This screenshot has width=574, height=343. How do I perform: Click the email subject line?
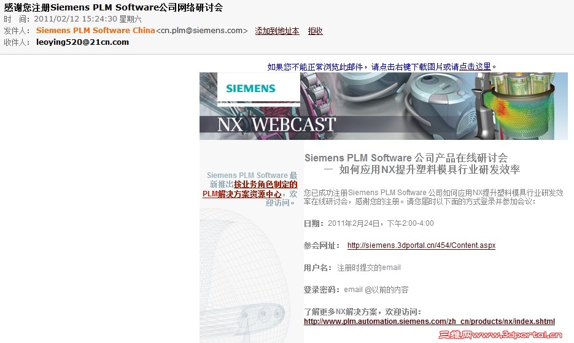113,7
